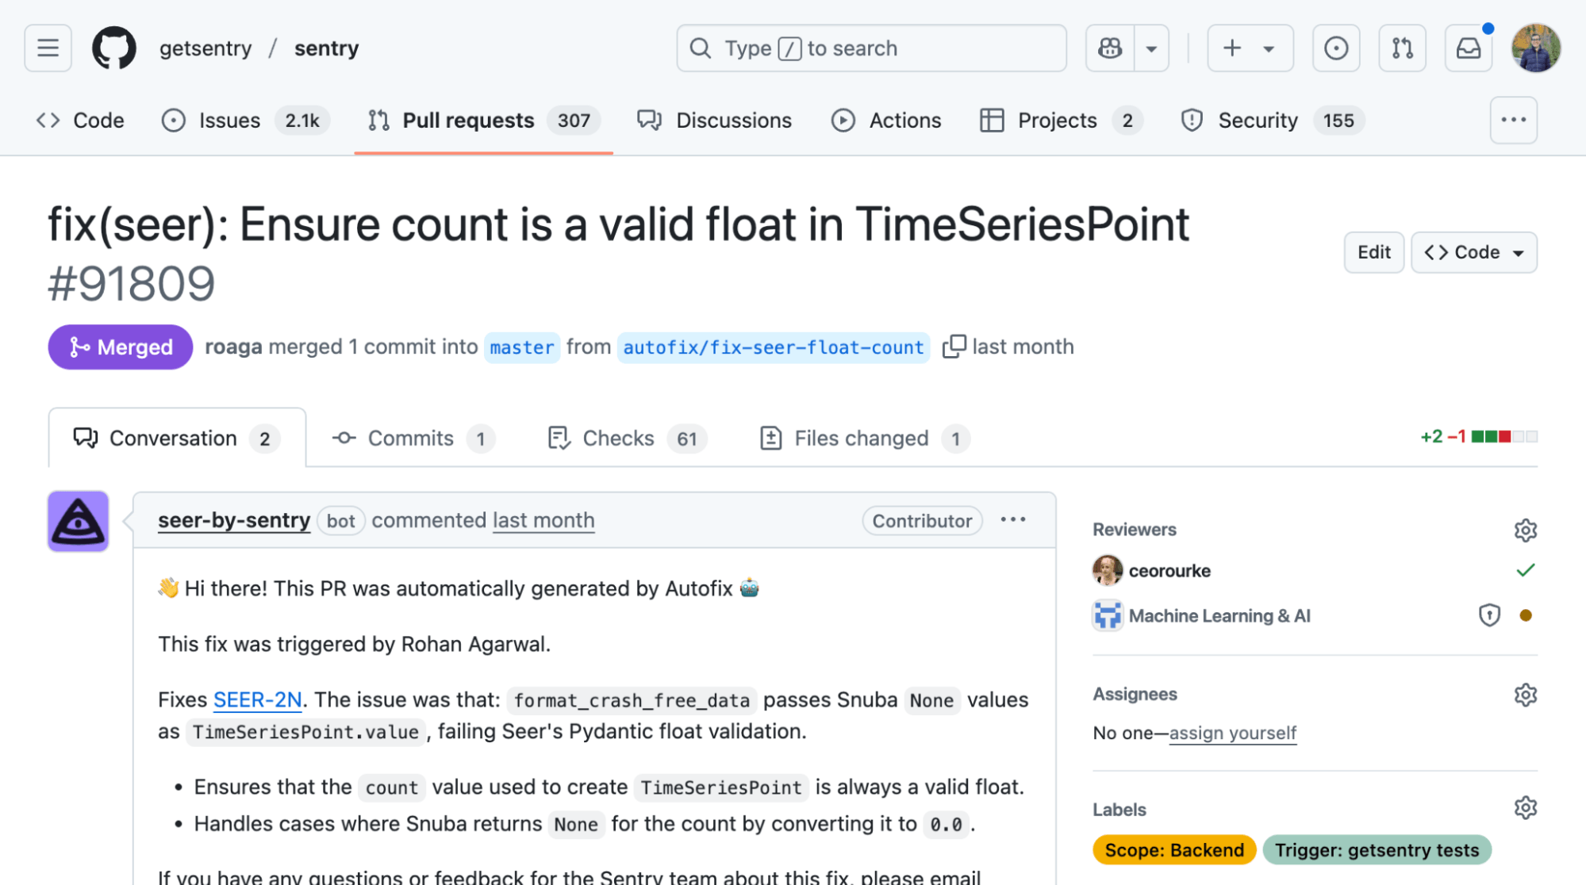Click the Scope: Backend label
The width and height of the screenshot is (1586, 885).
click(1174, 849)
